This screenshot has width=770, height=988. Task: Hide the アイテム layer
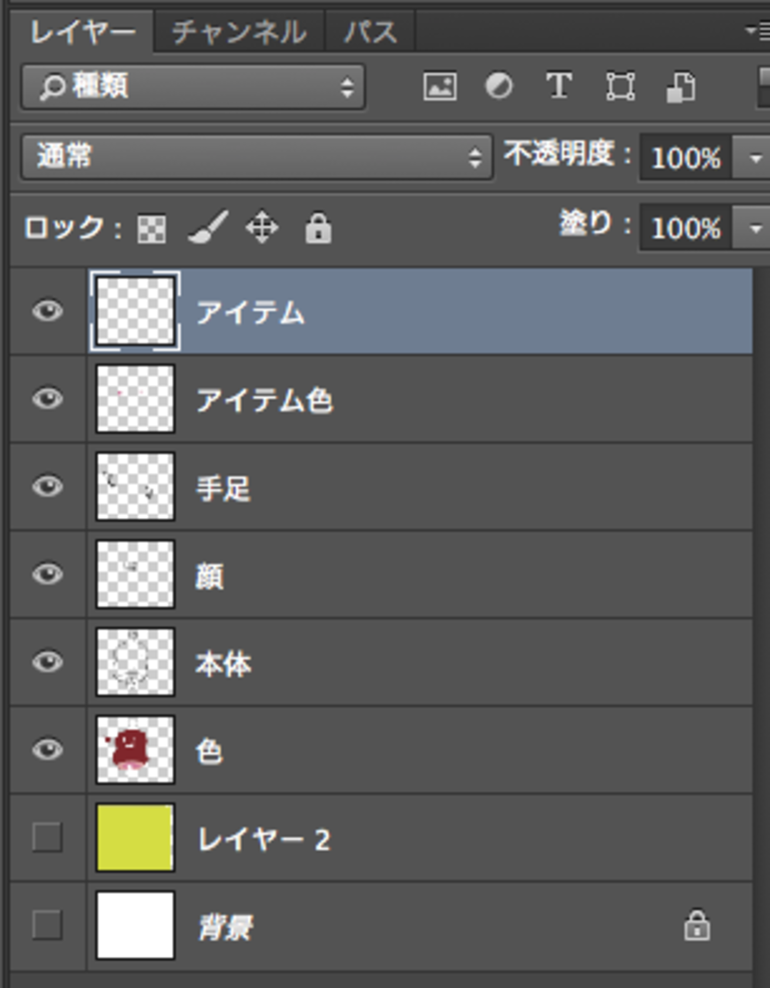pos(47,311)
